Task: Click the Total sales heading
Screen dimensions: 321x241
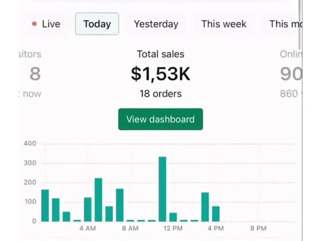Action: [160, 54]
